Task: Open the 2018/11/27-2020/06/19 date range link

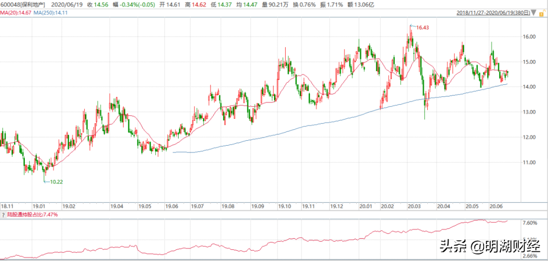Action: coord(494,13)
